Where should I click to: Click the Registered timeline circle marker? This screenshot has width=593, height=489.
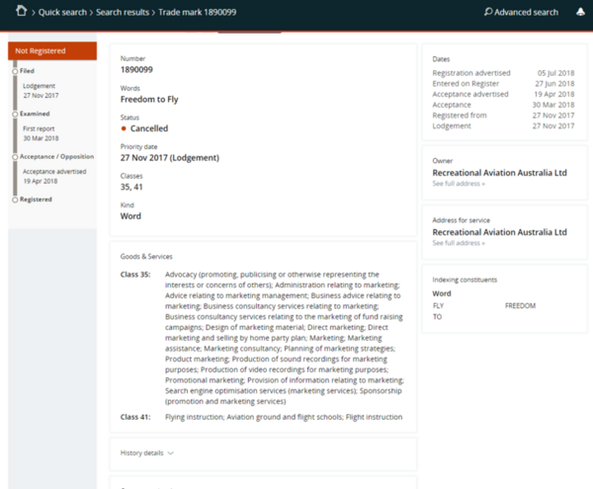tap(15, 200)
